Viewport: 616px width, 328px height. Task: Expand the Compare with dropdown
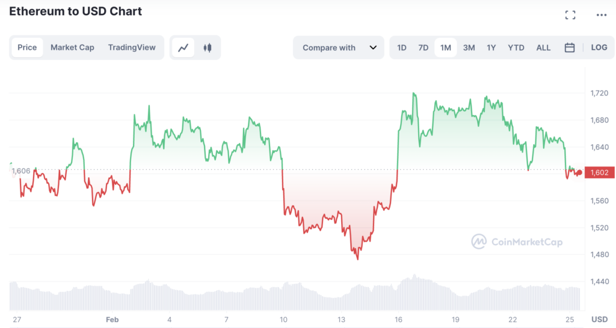(339, 47)
